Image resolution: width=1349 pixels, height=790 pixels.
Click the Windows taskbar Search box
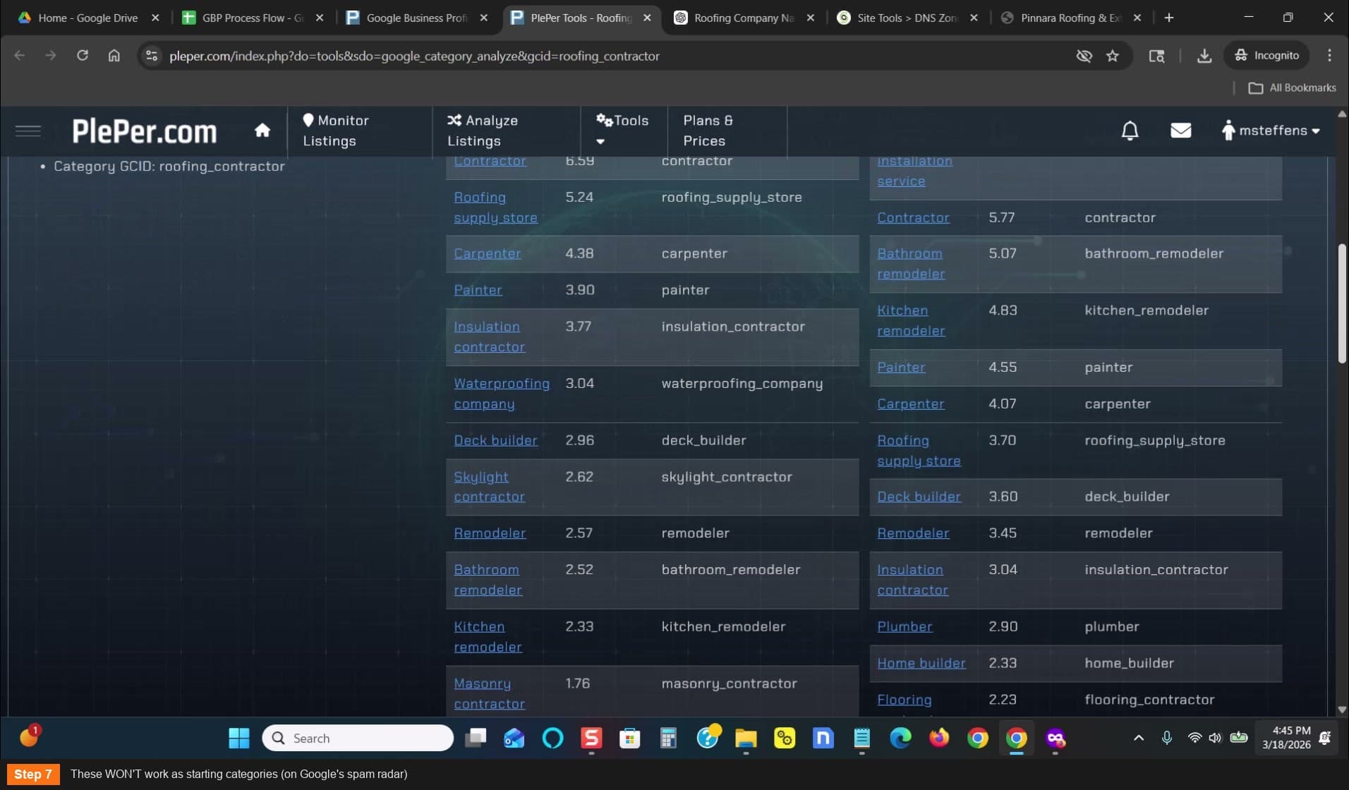pos(358,738)
